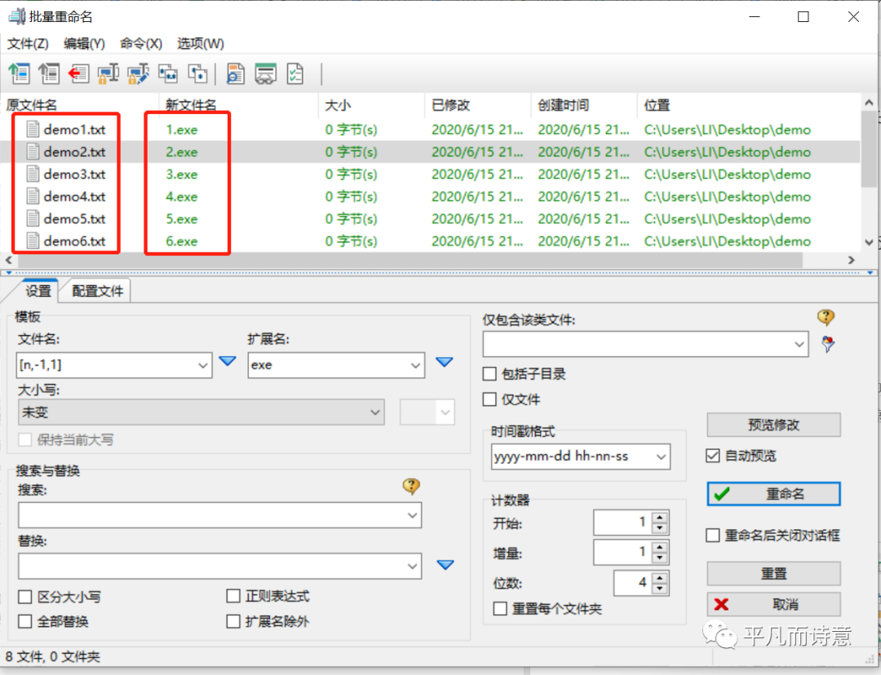This screenshot has height=675, width=881.
Task: Enable the 仅文件 checkbox
Action: [489, 399]
